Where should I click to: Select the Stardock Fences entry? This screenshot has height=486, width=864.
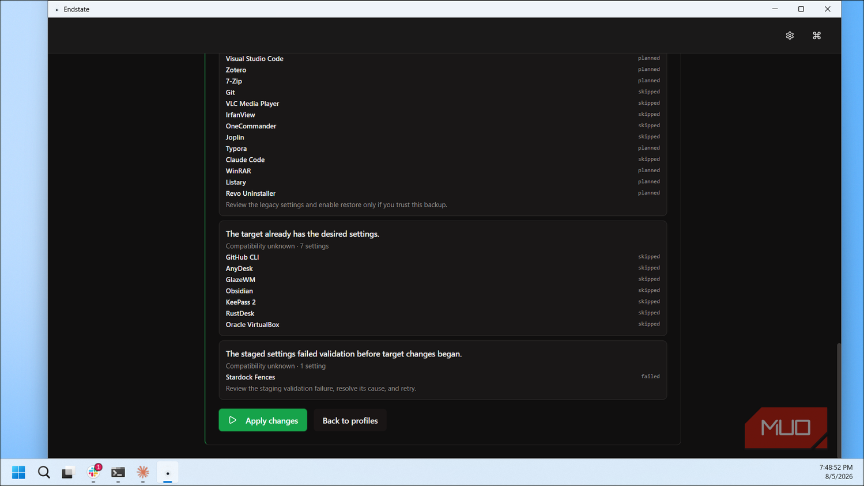(443, 377)
